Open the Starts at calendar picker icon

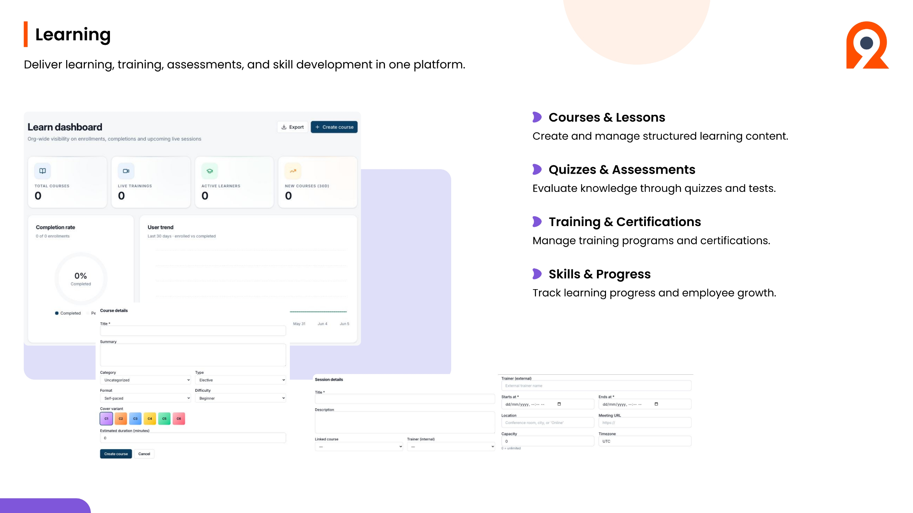pos(559,404)
